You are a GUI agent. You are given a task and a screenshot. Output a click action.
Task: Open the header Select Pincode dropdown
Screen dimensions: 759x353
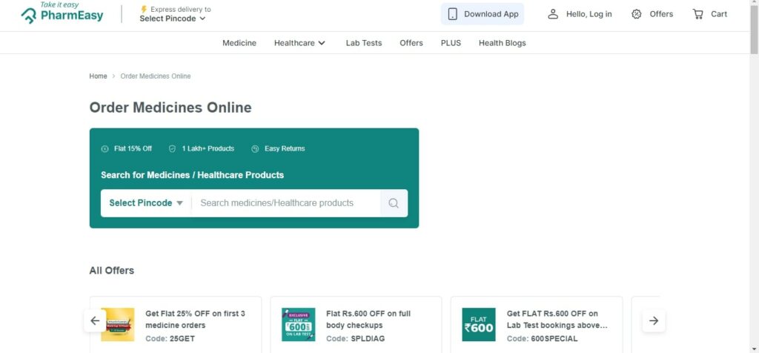[172, 19]
